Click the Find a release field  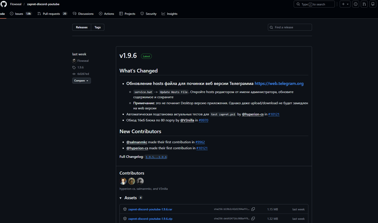(290, 27)
